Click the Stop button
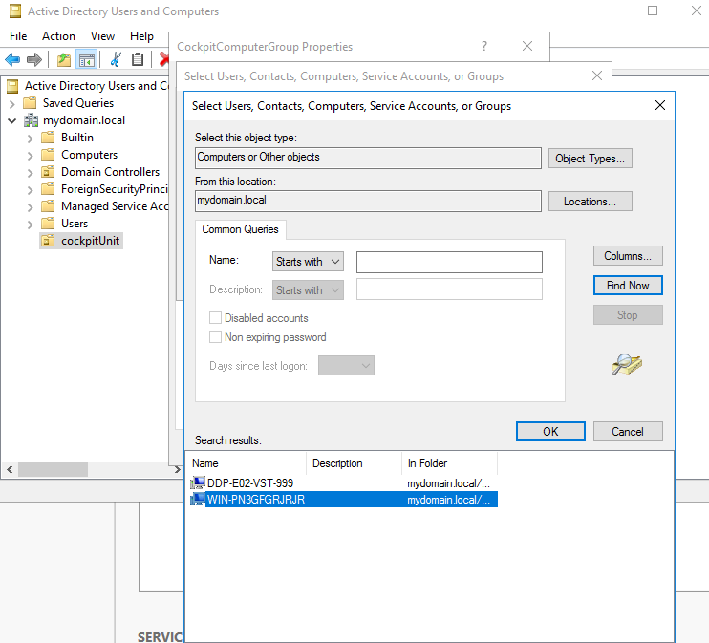Image resolution: width=709 pixels, height=643 pixels. [628, 314]
